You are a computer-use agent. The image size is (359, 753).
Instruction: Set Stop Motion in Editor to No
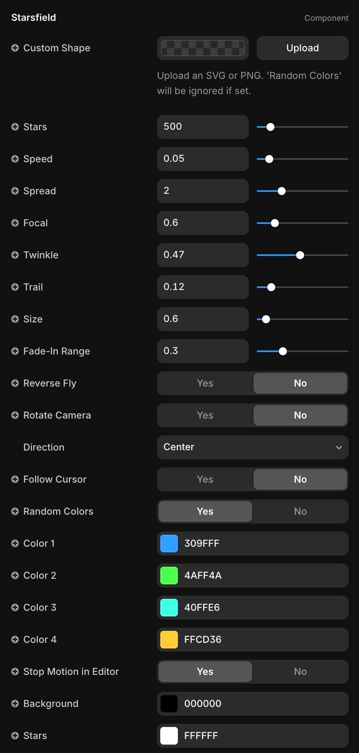(x=300, y=672)
